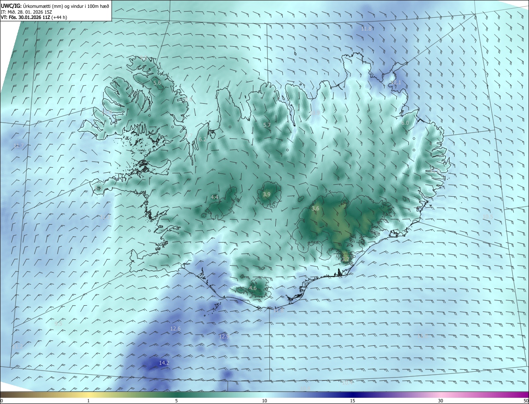
Task: Click the 14.2 value label on the map
Action: (x=164, y=363)
